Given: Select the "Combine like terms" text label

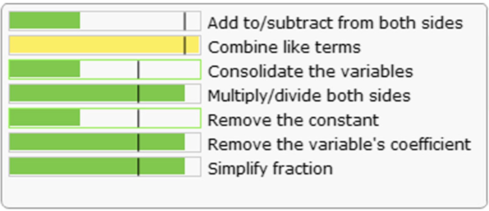Looking at the screenshot, I should click(x=284, y=47).
